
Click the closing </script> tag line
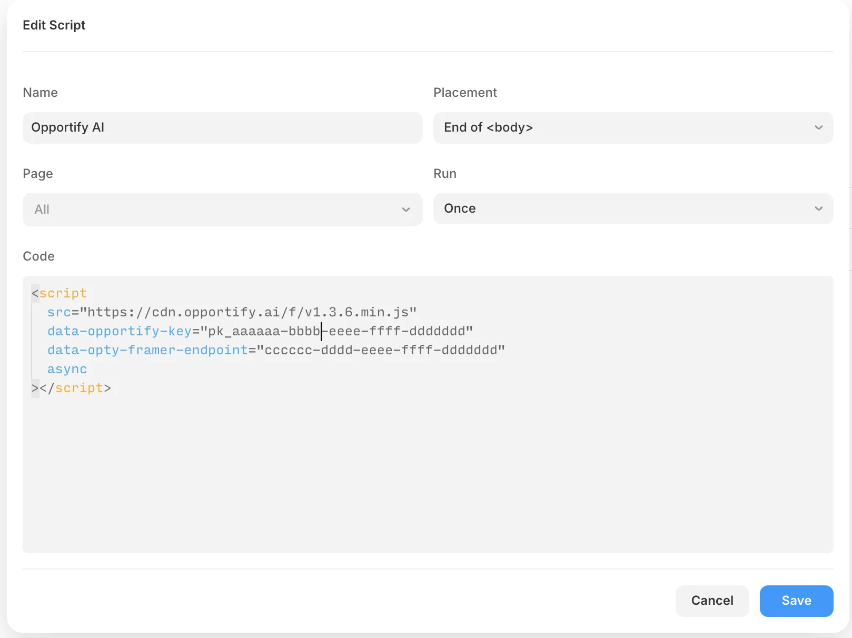click(71, 388)
